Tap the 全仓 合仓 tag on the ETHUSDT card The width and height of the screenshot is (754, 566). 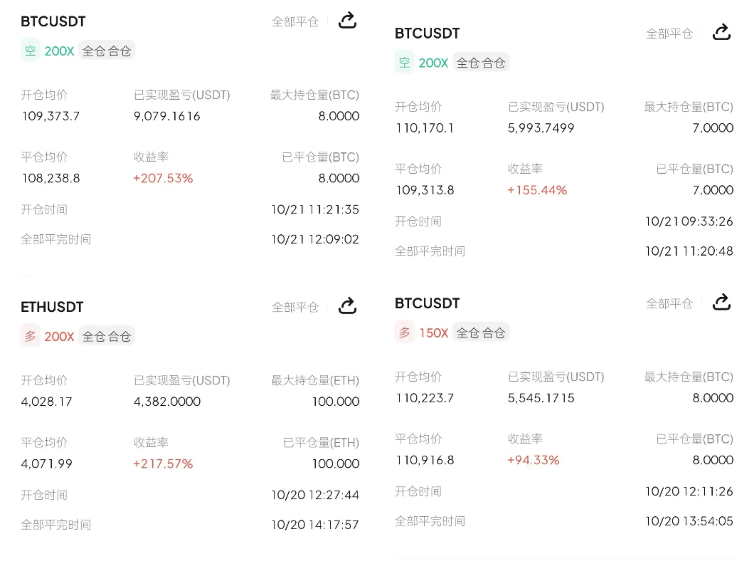[x=106, y=336]
